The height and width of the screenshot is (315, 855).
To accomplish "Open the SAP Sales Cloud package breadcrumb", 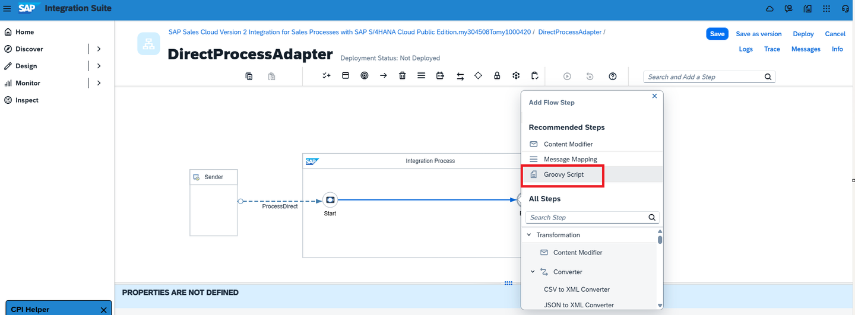I will 350,32.
